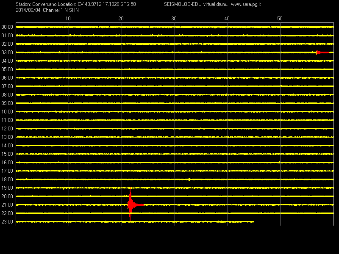Click the 03:00 hour label
339x254 pixels.
[x=7, y=52]
